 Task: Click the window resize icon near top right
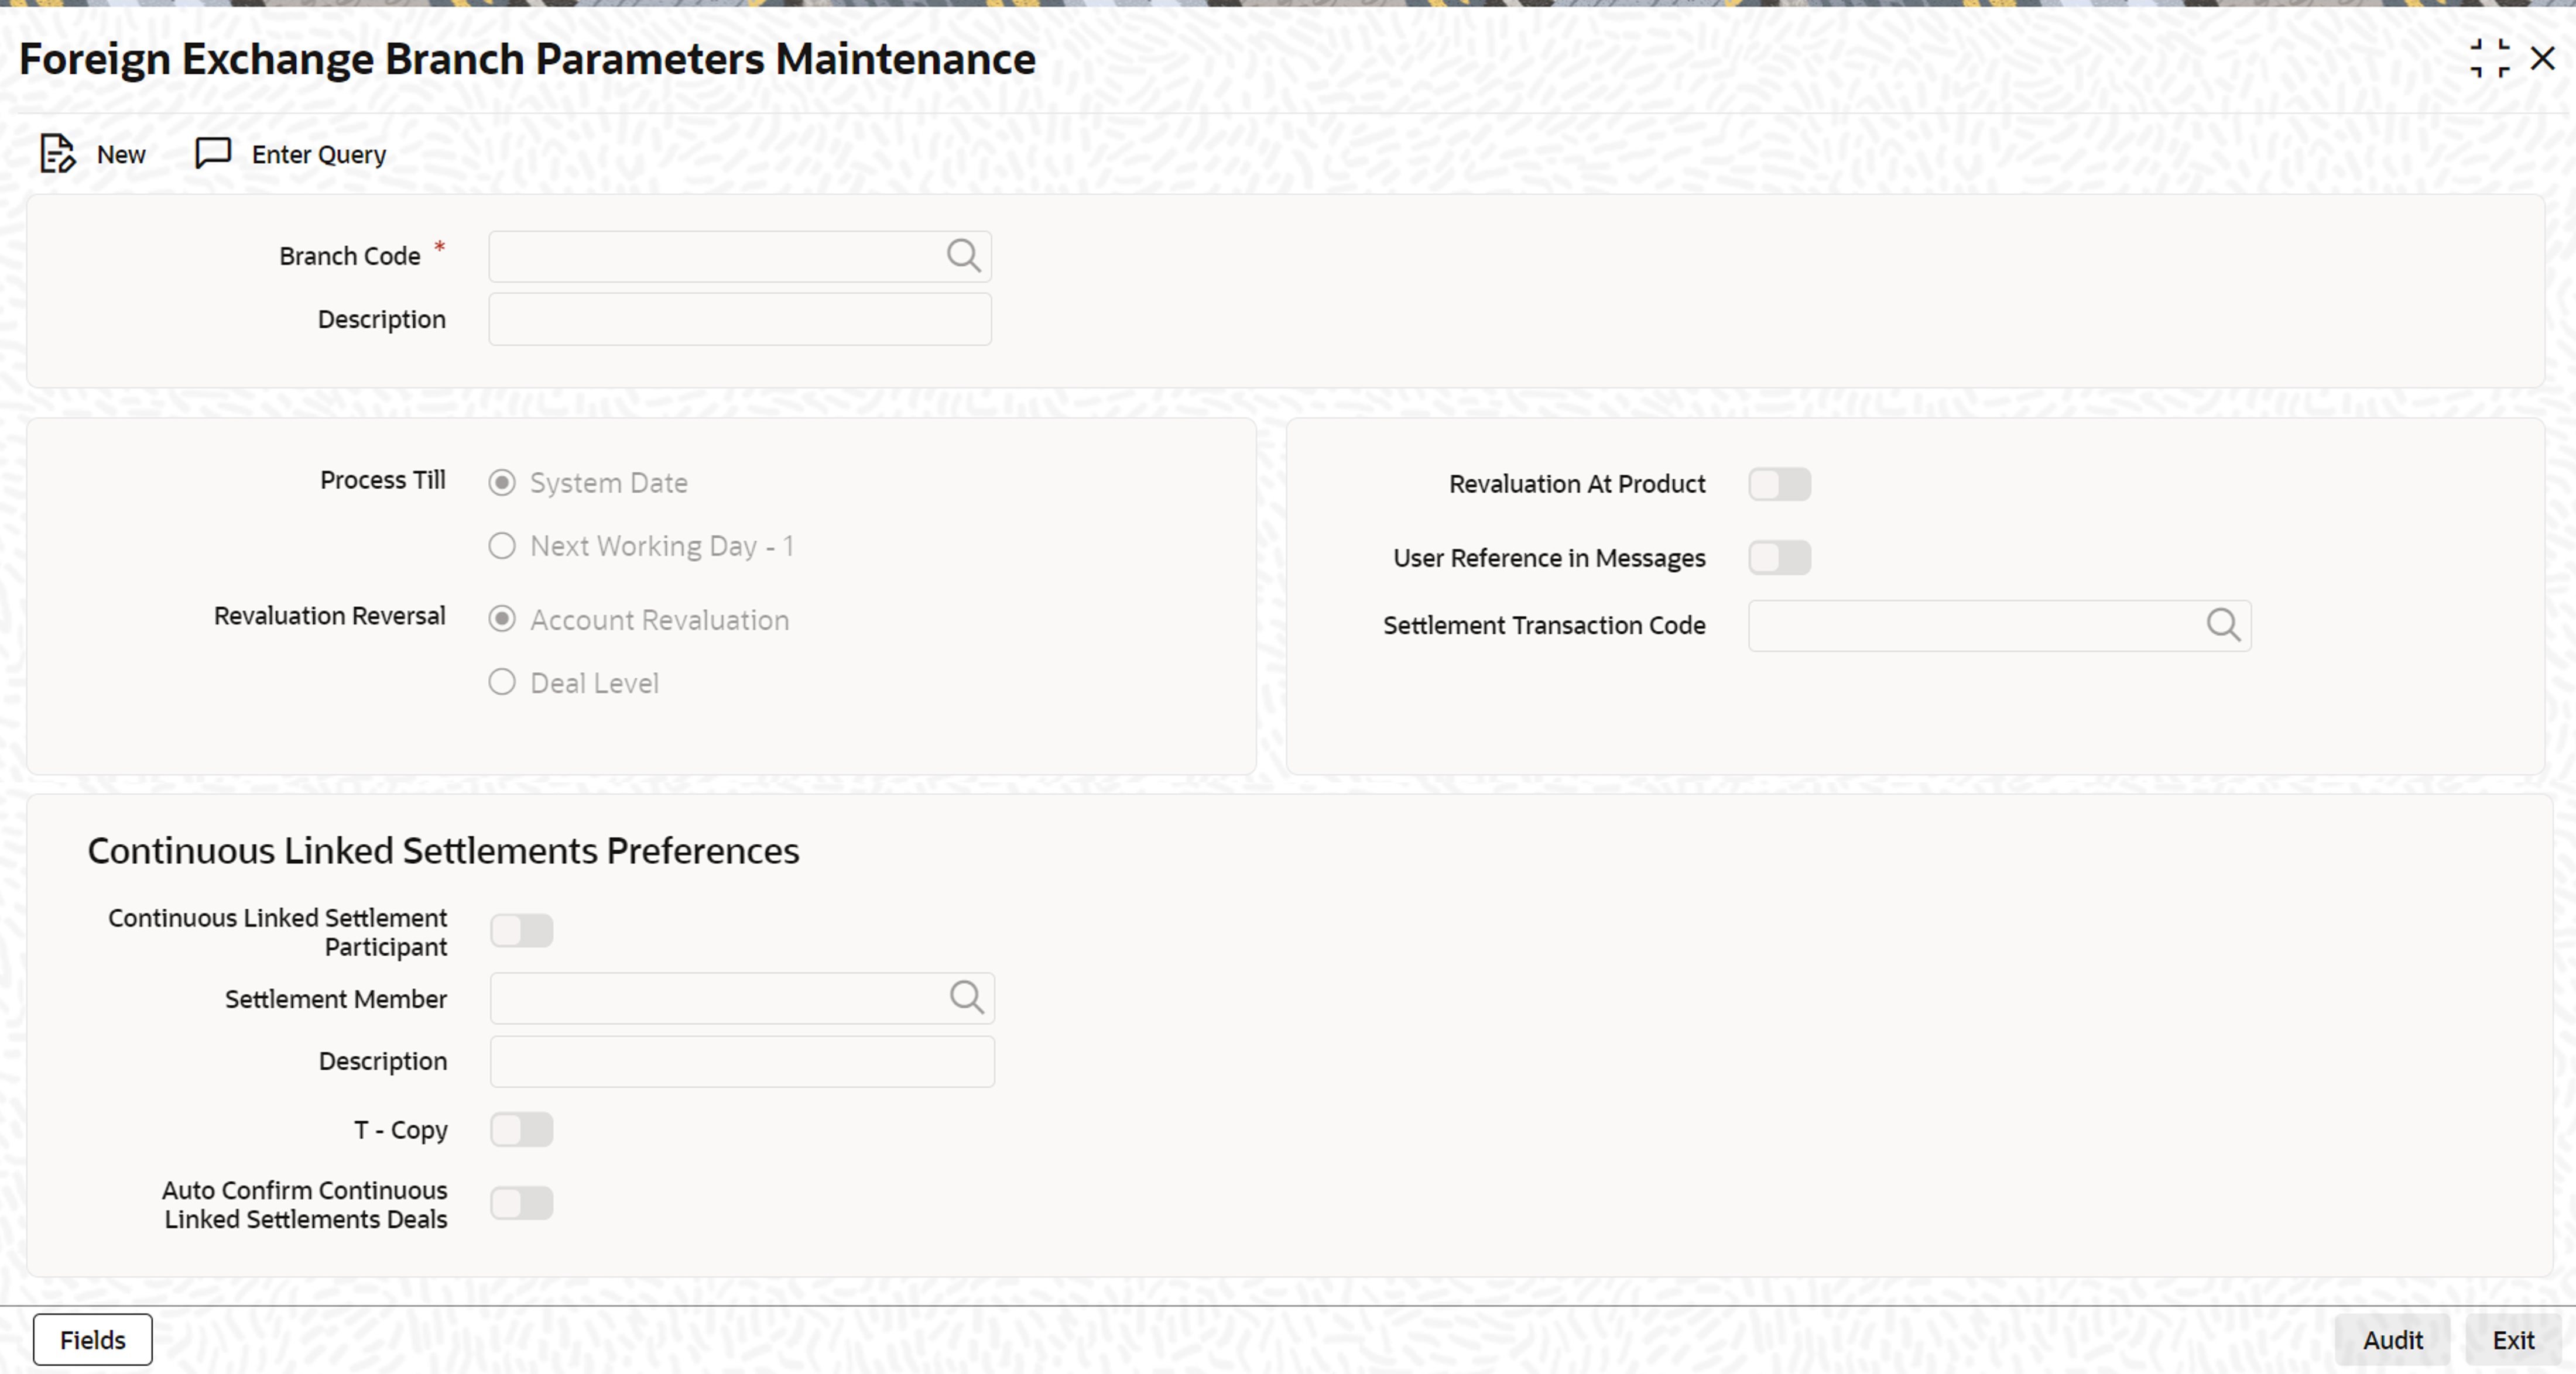click(2490, 58)
